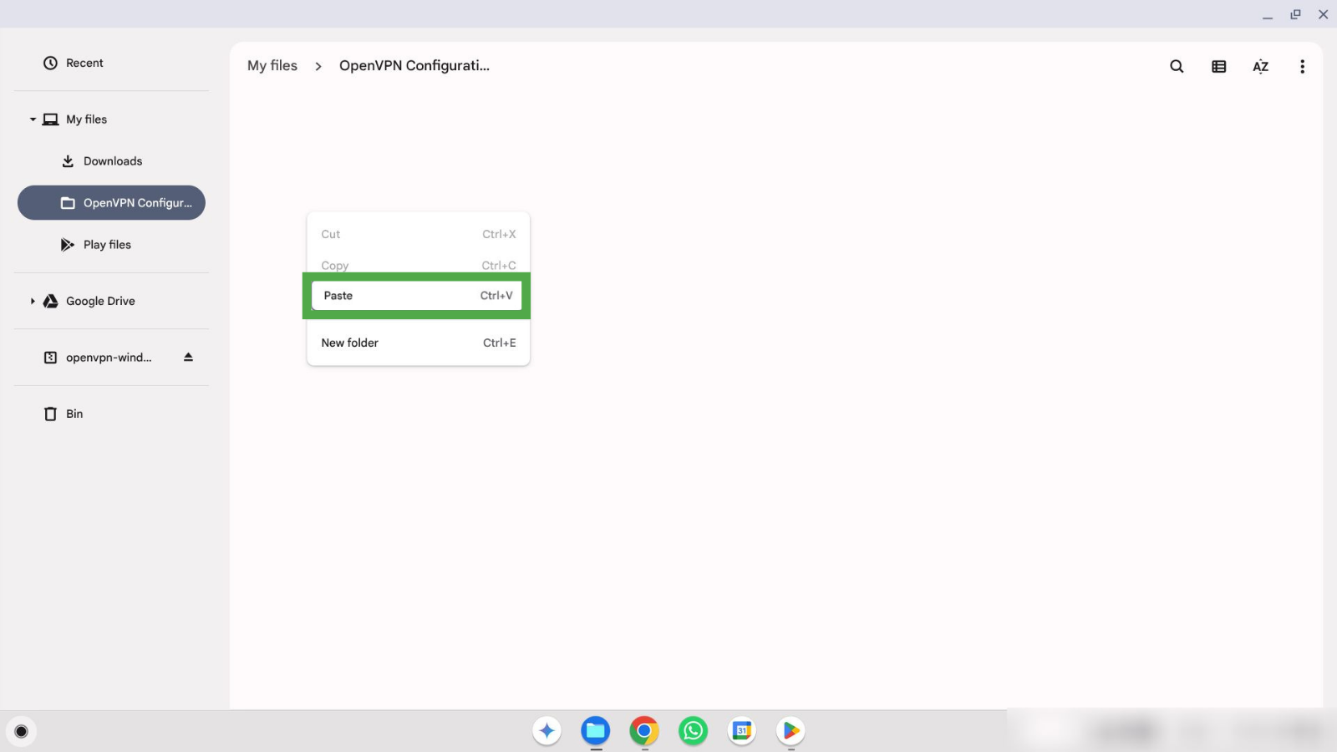Restore down the Files window

click(x=1295, y=14)
